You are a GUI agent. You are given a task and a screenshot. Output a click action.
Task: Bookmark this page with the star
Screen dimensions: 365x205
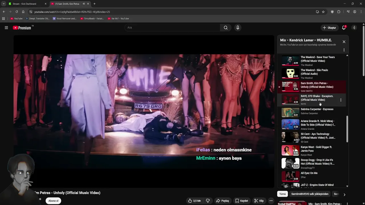[323, 12]
